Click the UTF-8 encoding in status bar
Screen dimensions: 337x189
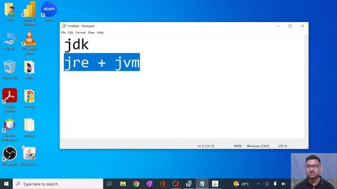point(282,146)
